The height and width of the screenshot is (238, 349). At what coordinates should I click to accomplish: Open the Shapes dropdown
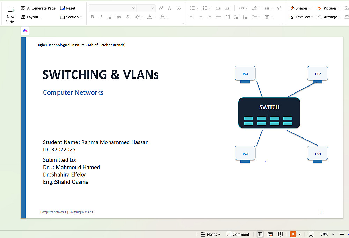[x=300, y=8]
